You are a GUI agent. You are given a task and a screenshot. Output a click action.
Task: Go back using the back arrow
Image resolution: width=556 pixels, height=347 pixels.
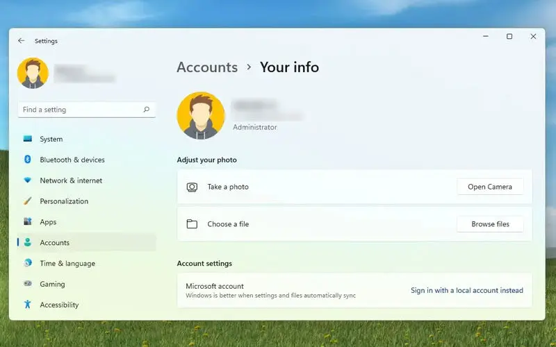tap(22, 41)
